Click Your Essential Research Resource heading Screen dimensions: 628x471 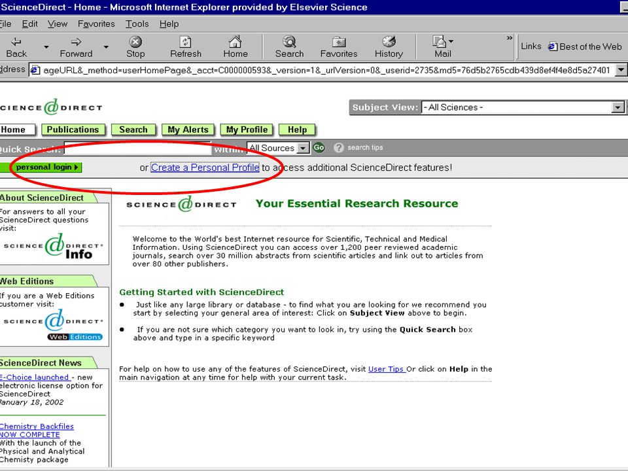click(357, 203)
